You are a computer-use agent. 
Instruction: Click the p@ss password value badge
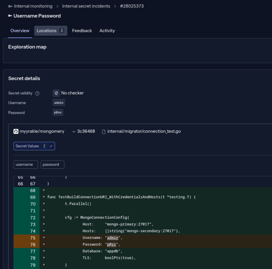[58, 112]
